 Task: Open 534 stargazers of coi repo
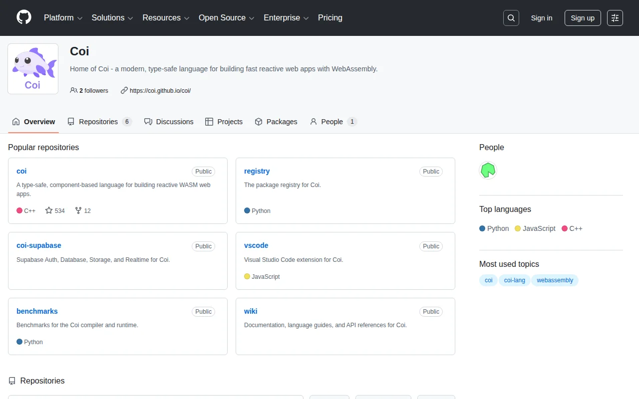[55, 210]
